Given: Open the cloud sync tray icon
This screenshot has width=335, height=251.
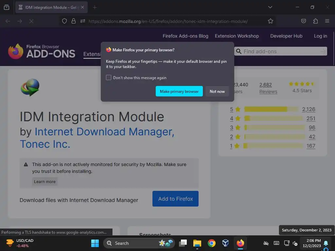Looking at the screenshot, I should [x=266, y=243].
